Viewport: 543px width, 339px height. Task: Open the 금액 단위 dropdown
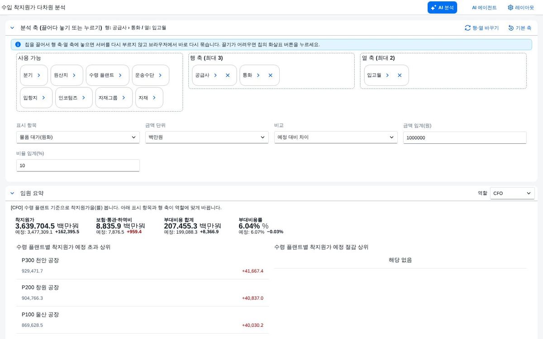[x=207, y=137]
